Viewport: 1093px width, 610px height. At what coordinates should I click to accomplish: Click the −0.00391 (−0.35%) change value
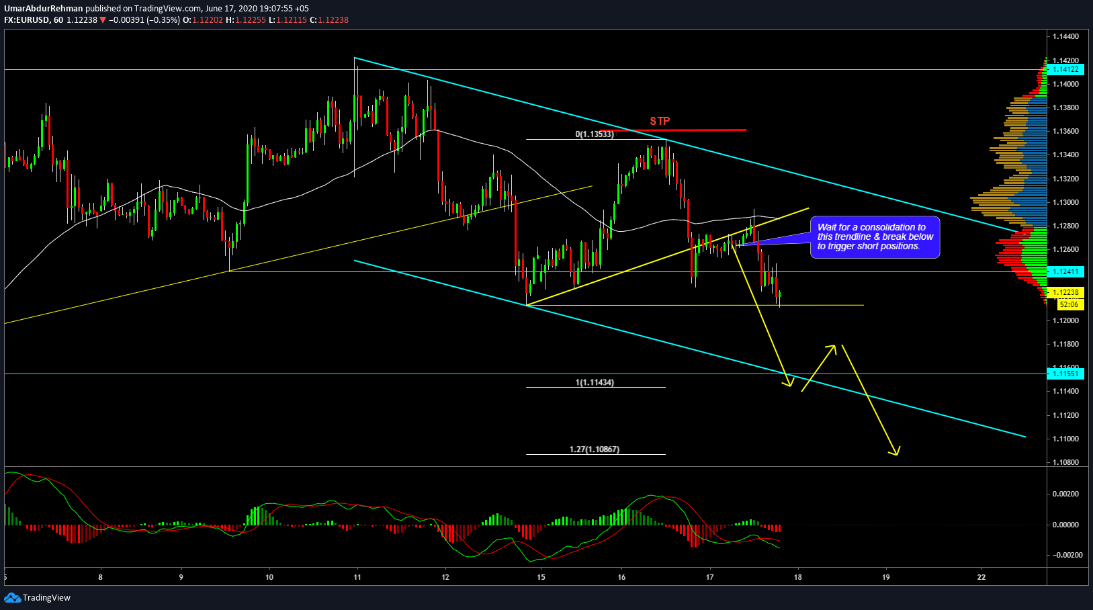pyautogui.click(x=144, y=20)
